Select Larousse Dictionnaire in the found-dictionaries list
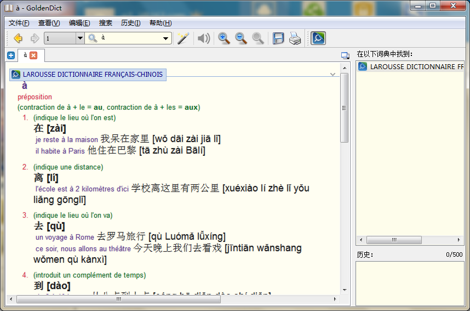Viewport: 470px width, 311px height. 410,67
